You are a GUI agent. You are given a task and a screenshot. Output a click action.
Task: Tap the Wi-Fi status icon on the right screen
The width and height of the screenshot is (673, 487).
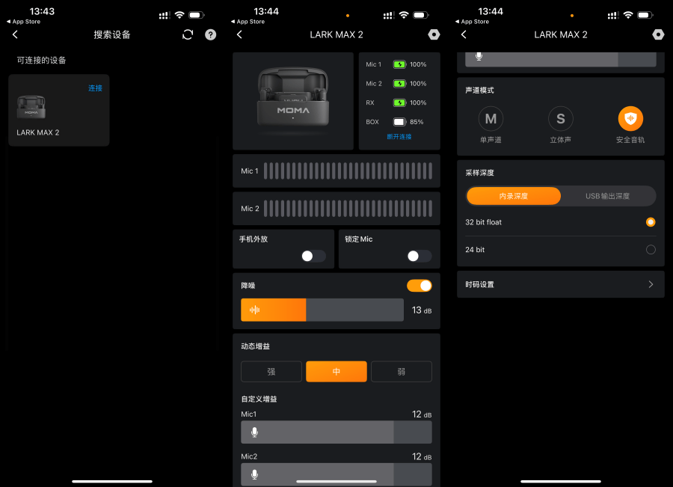(x=628, y=16)
